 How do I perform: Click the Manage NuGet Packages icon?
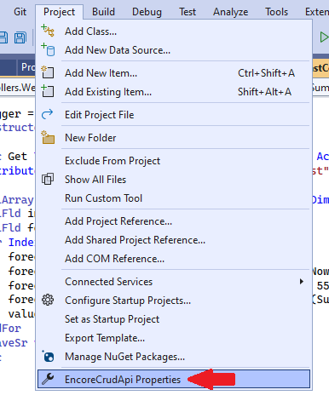coord(48,356)
